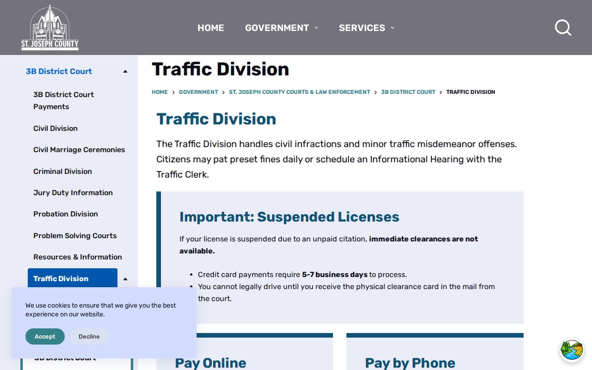
Task: Accept the cookie notice
Action: tap(45, 337)
